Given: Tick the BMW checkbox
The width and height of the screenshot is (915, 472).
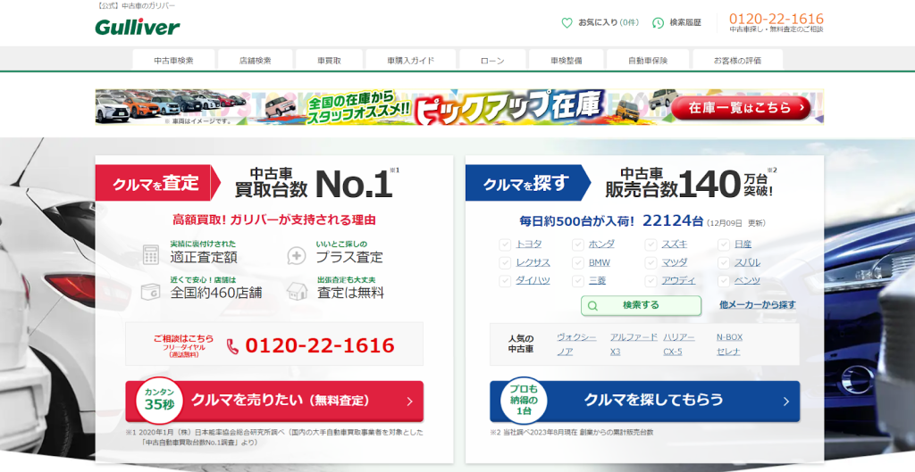Looking at the screenshot, I should click(578, 262).
